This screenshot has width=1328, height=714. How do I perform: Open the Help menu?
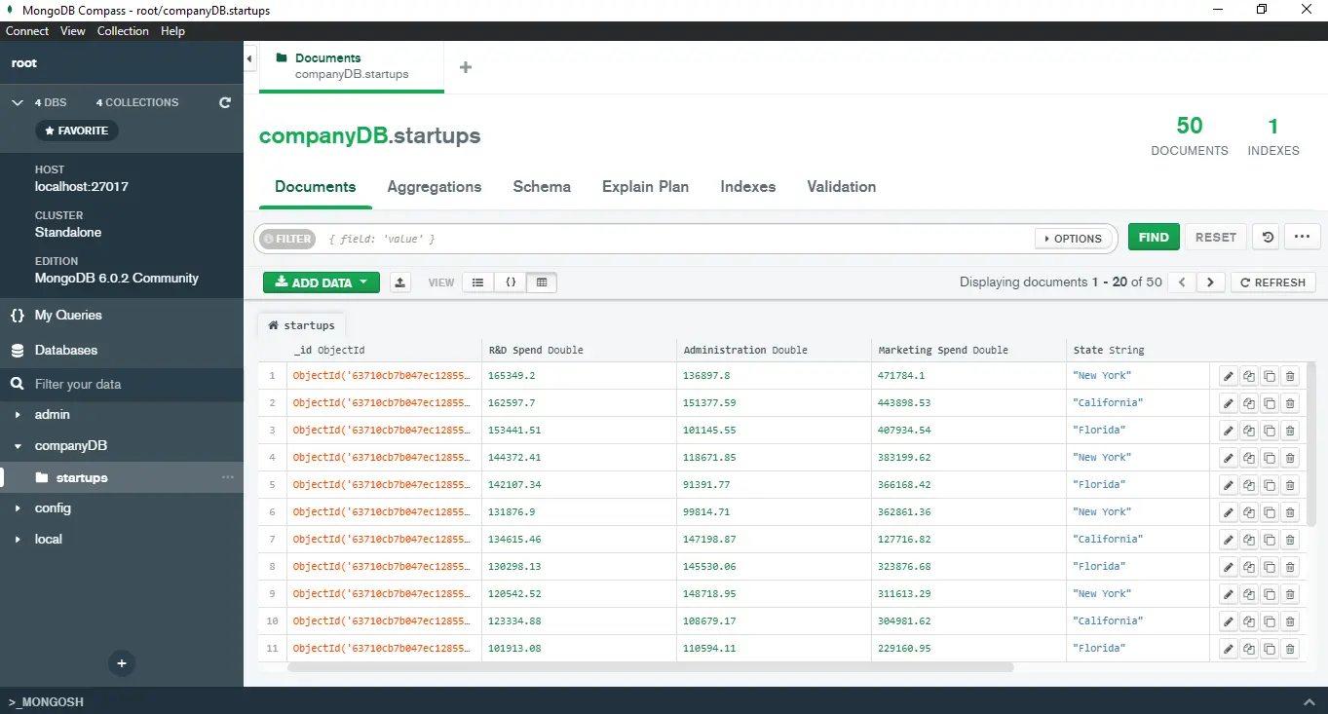click(172, 31)
